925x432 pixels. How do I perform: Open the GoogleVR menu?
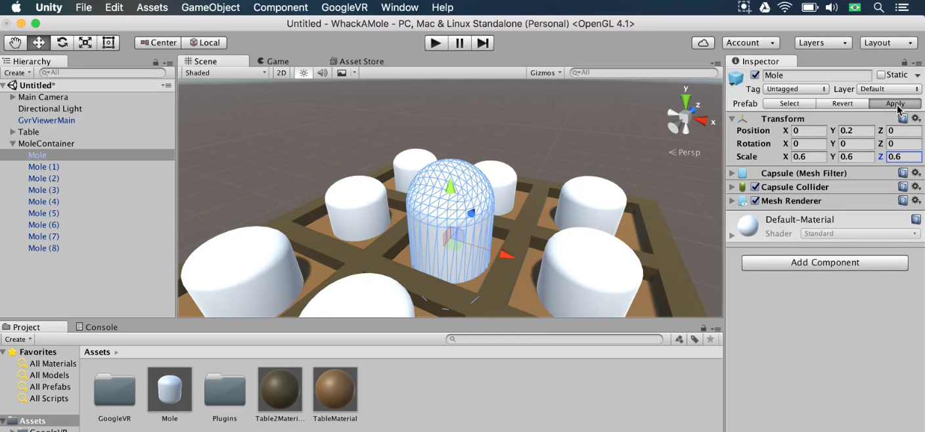point(344,7)
